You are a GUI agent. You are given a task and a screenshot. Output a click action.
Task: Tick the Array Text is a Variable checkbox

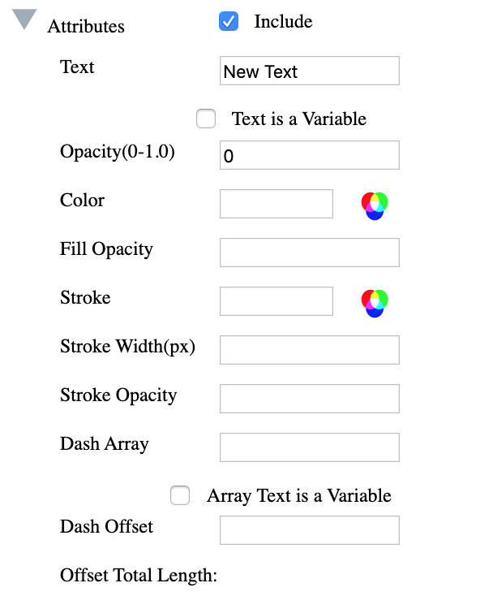[180, 495]
